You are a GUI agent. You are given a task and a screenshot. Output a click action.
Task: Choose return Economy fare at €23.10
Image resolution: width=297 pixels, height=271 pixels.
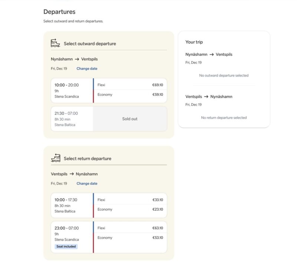click(x=130, y=209)
